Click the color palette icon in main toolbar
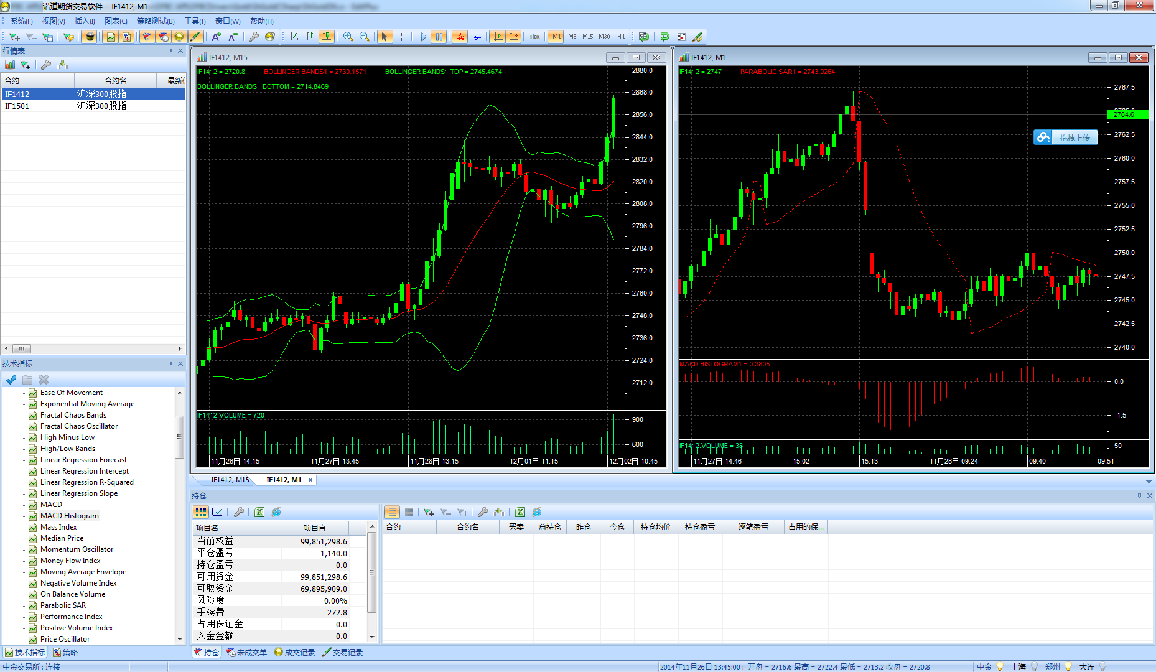1156x672 pixels. [x=270, y=37]
